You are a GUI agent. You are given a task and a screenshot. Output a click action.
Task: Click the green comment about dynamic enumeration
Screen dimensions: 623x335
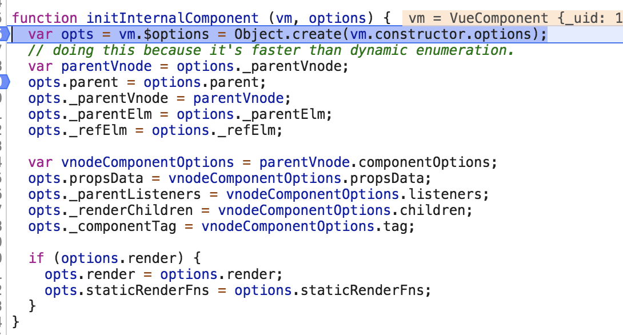pos(271,50)
